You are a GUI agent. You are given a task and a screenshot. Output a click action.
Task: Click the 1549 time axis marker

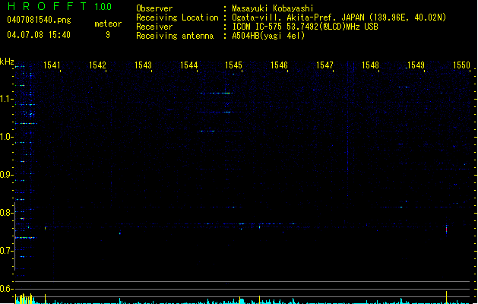pos(416,65)
